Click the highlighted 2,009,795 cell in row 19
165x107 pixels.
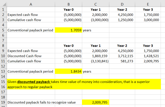tap(95, 102)
